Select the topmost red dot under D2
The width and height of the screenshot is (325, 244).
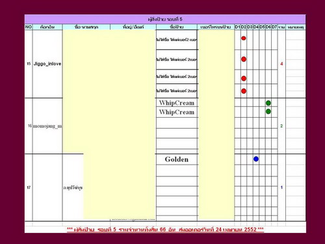click(x=244, y=38)
